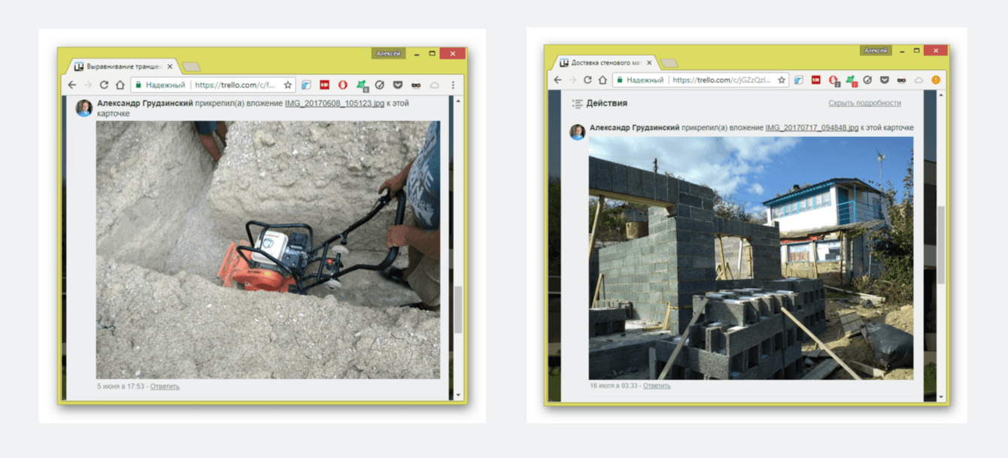Select the 'Доставка стенового' tab

pos(607,62)
